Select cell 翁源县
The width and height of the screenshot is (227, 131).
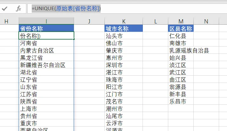181,86
